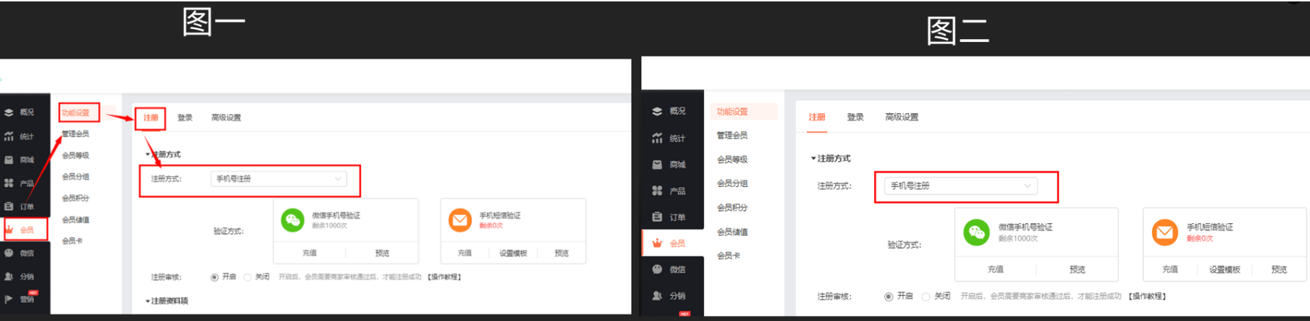The height and width of the screenshot is (321, 1310).
Task: Open 功能设置 submenu item in 图二
Action: [x=732, y=112]
